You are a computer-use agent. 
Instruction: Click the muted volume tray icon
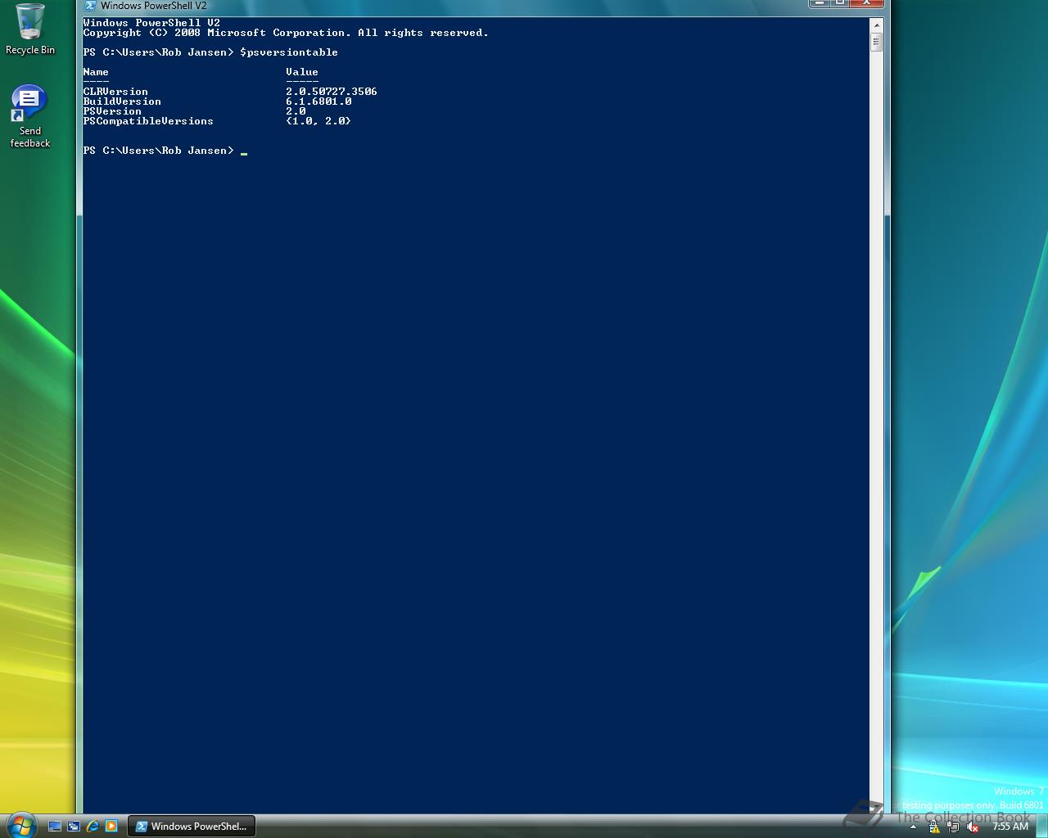click(972, 827)
